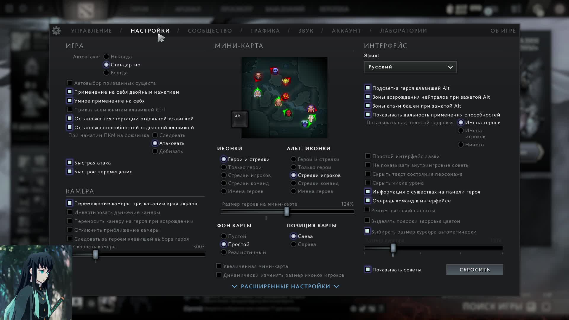Click the settings gear icon

56,31
